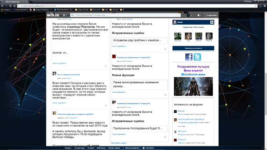The height and width of the screenshot is (150, 267).
Task: Click the Facebook icon
Action: coord(189,57)
